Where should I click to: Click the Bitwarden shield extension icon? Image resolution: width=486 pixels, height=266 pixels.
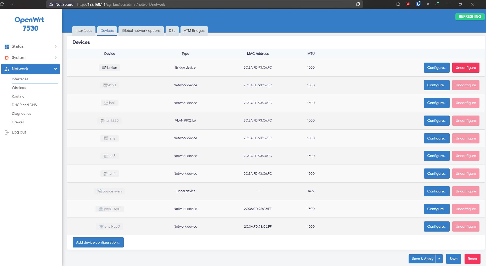coord(418,4)
